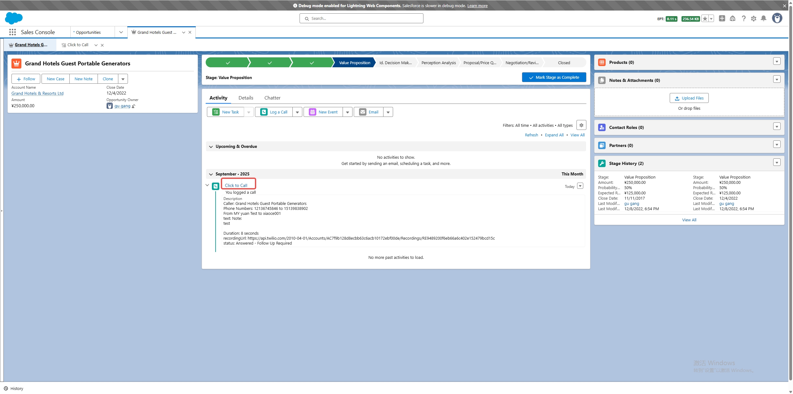
Task: Open the App Launcher grid icon
Action: 12,32
